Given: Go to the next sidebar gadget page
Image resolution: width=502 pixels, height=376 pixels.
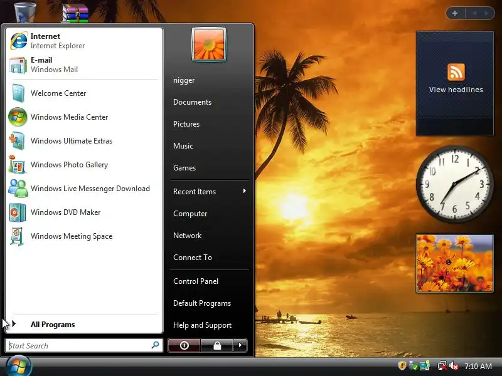Looking at the screenshot, I should [x=486, y=13].
